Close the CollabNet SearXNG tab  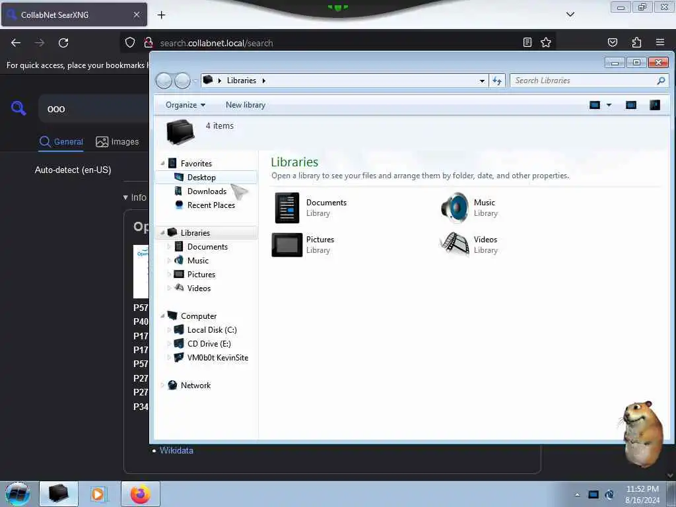[x=137, y=15]
